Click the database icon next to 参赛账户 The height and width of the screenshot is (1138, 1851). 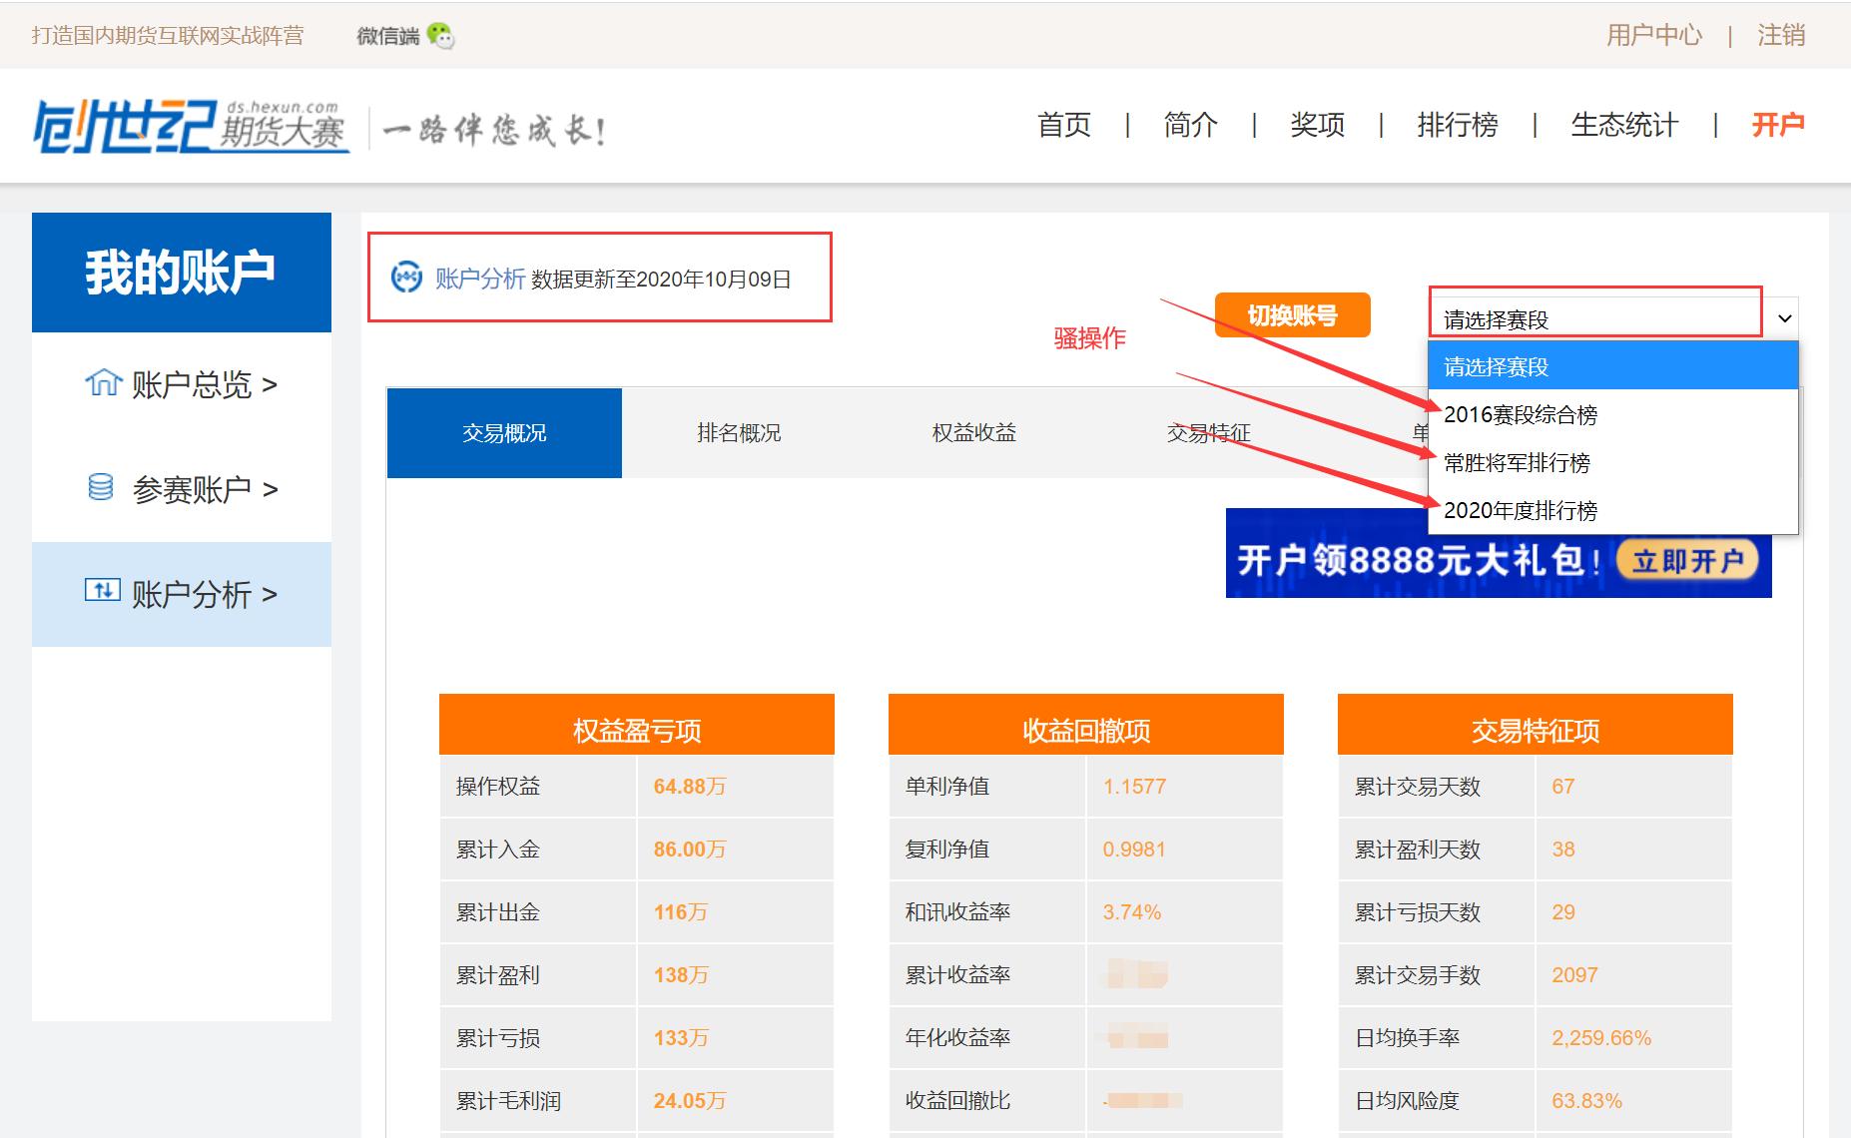click(x=99, y=488)
